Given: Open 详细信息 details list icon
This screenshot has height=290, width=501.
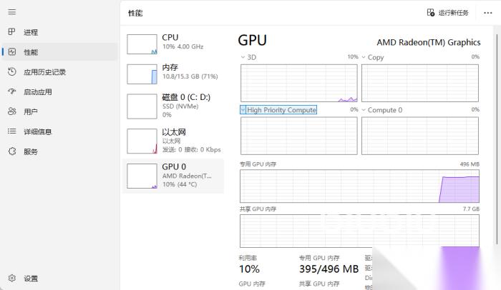Looking at the screenshot, I should (x=12, y=131).
